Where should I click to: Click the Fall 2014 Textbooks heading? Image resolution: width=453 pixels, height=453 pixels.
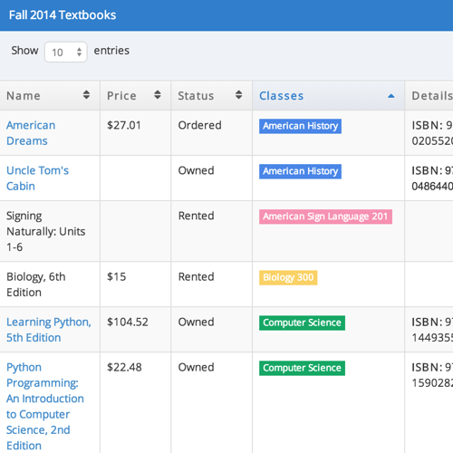click(63, 15)
